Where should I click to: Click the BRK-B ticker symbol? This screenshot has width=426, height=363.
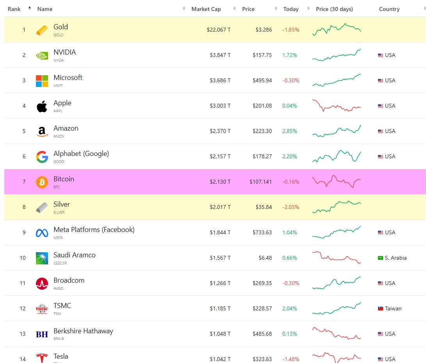pos(59,338)
